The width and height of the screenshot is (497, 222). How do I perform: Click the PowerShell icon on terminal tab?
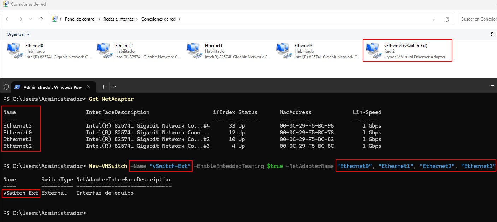point(17,87)
